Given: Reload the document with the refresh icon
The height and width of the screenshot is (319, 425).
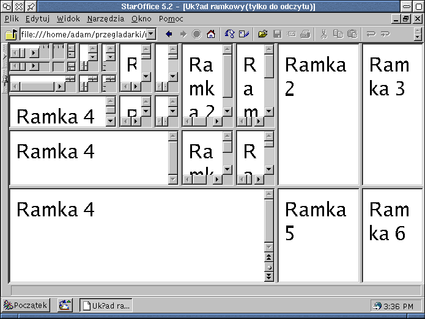Looking at the screenshot, I should 229,34.
